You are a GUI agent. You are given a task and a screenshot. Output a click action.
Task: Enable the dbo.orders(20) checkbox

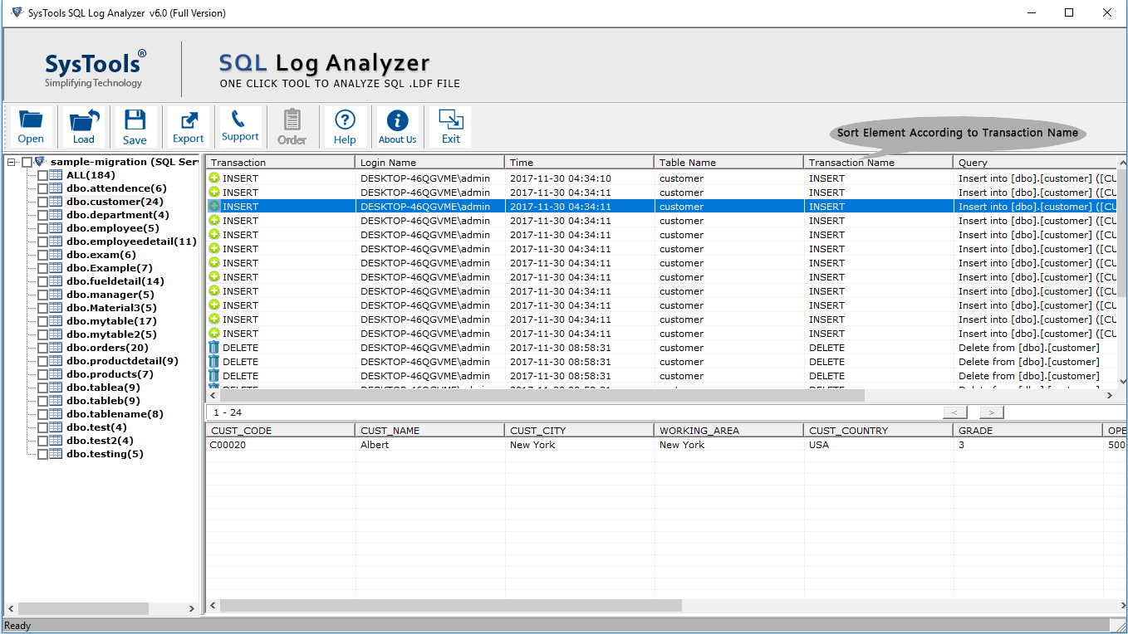click(x=42, y=348)
